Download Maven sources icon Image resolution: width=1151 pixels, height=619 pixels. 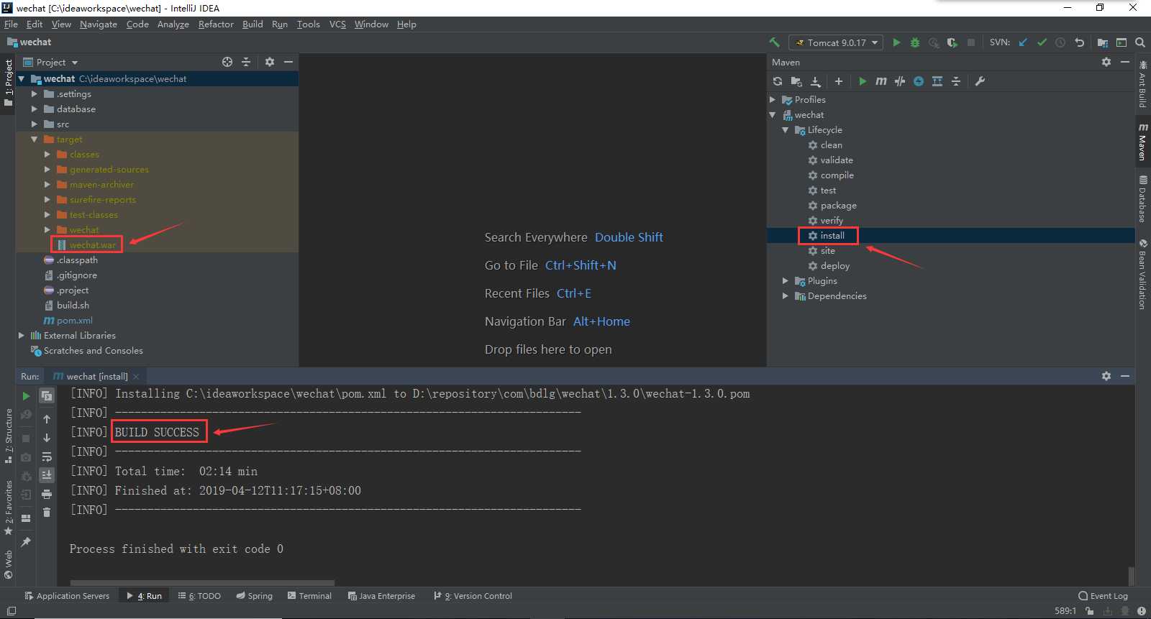coord(815,81)
